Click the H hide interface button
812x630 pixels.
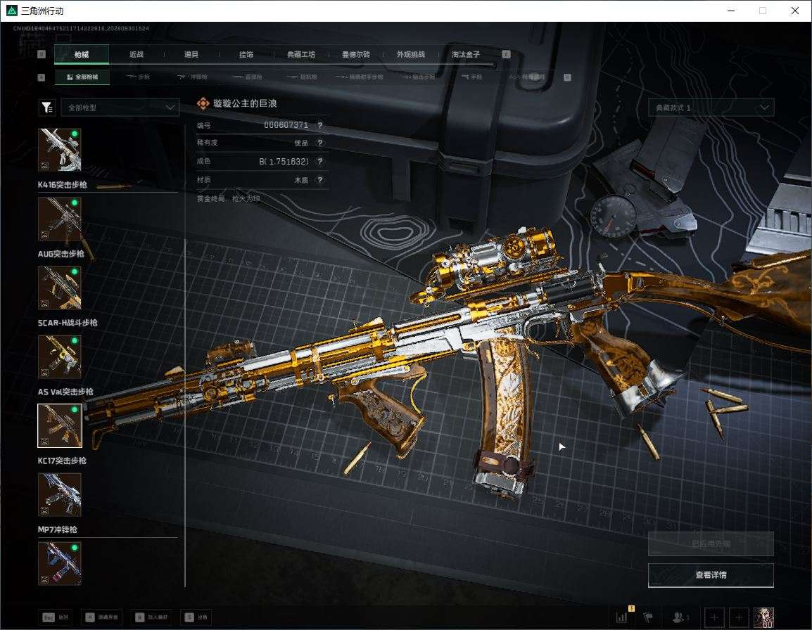[101, 617]
